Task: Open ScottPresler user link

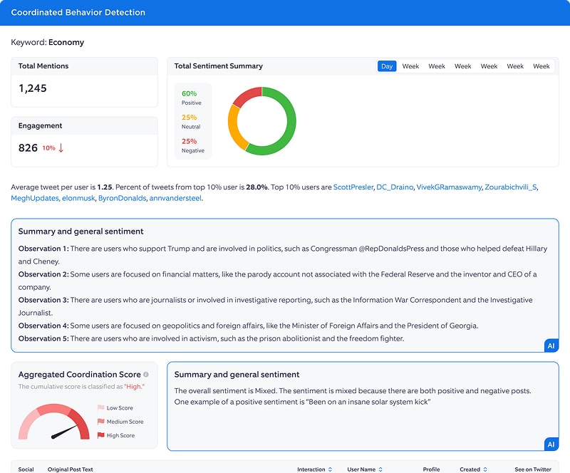Action: point(353,187)
